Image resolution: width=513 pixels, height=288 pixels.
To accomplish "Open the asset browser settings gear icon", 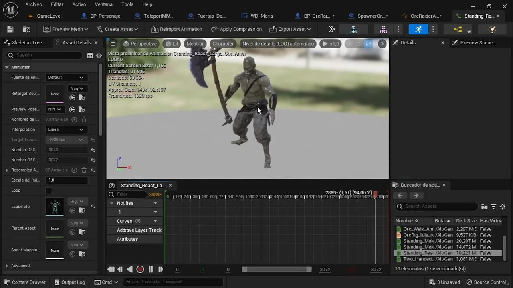I will coord(503,206).
